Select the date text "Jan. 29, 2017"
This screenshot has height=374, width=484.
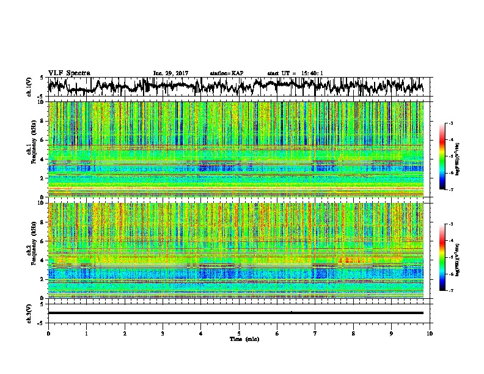point(170,73)
